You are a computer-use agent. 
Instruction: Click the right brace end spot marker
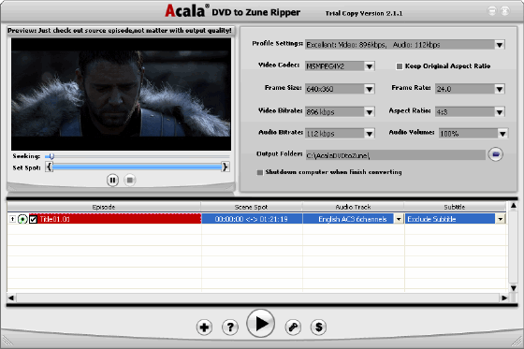[x=226, y=167]
